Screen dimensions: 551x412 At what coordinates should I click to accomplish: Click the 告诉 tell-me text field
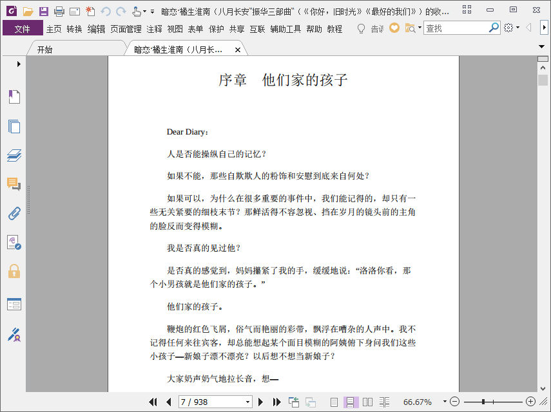[378, 29]
